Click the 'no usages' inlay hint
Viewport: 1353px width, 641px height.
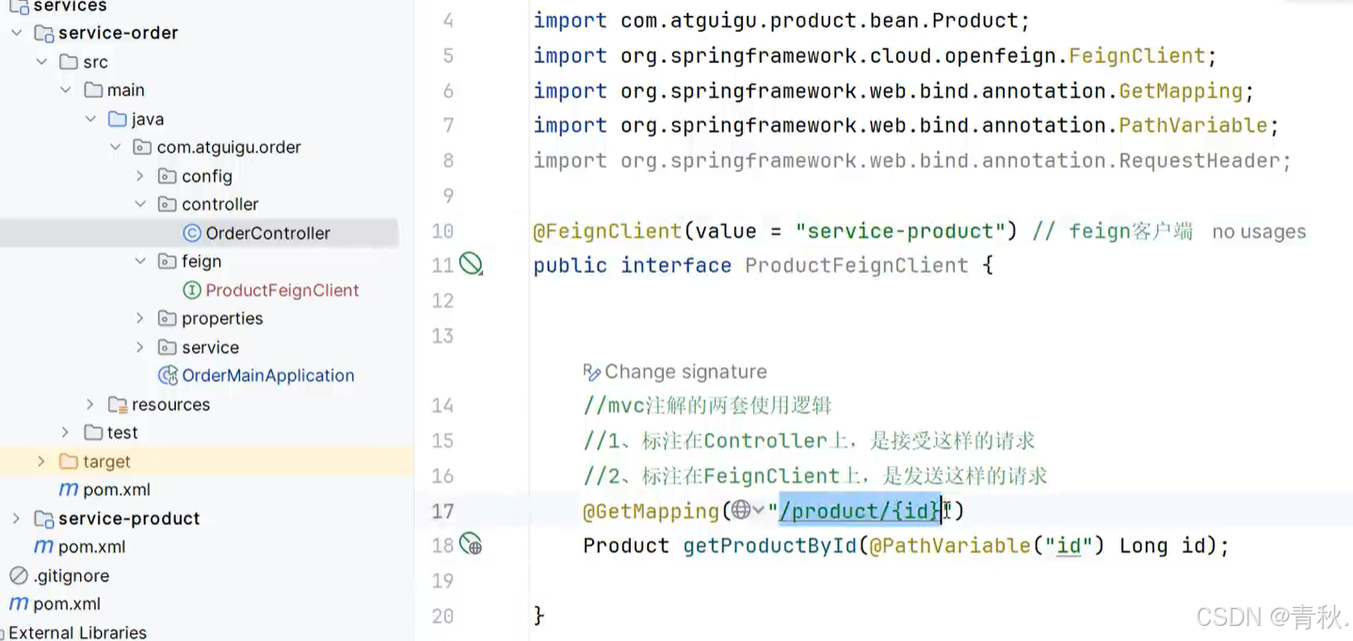[x=1259, y=232]
